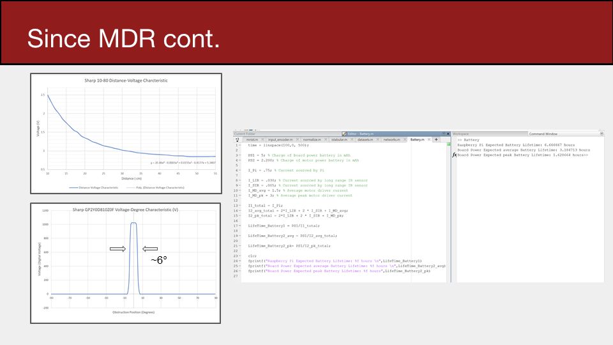This screenshot has height=345, width=613.
Task: Click code line 'I_MD_avg = 1.5;'
Action: pos(298,190)
